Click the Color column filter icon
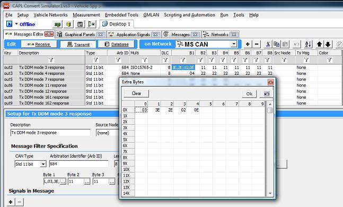This screenshot has width=343, height=207. click(x=329, y=59)
